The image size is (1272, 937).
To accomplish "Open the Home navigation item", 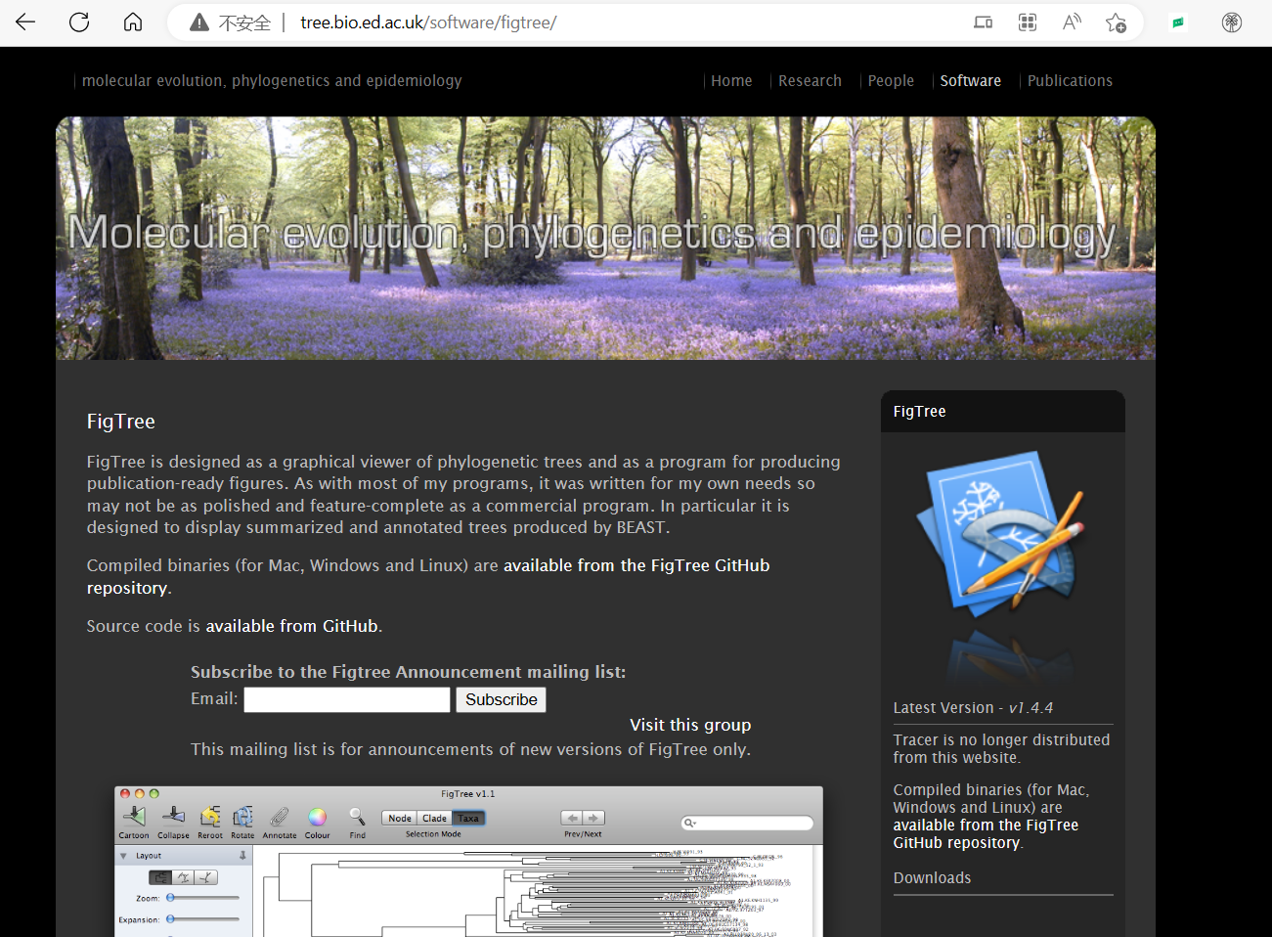I will 731,81.
